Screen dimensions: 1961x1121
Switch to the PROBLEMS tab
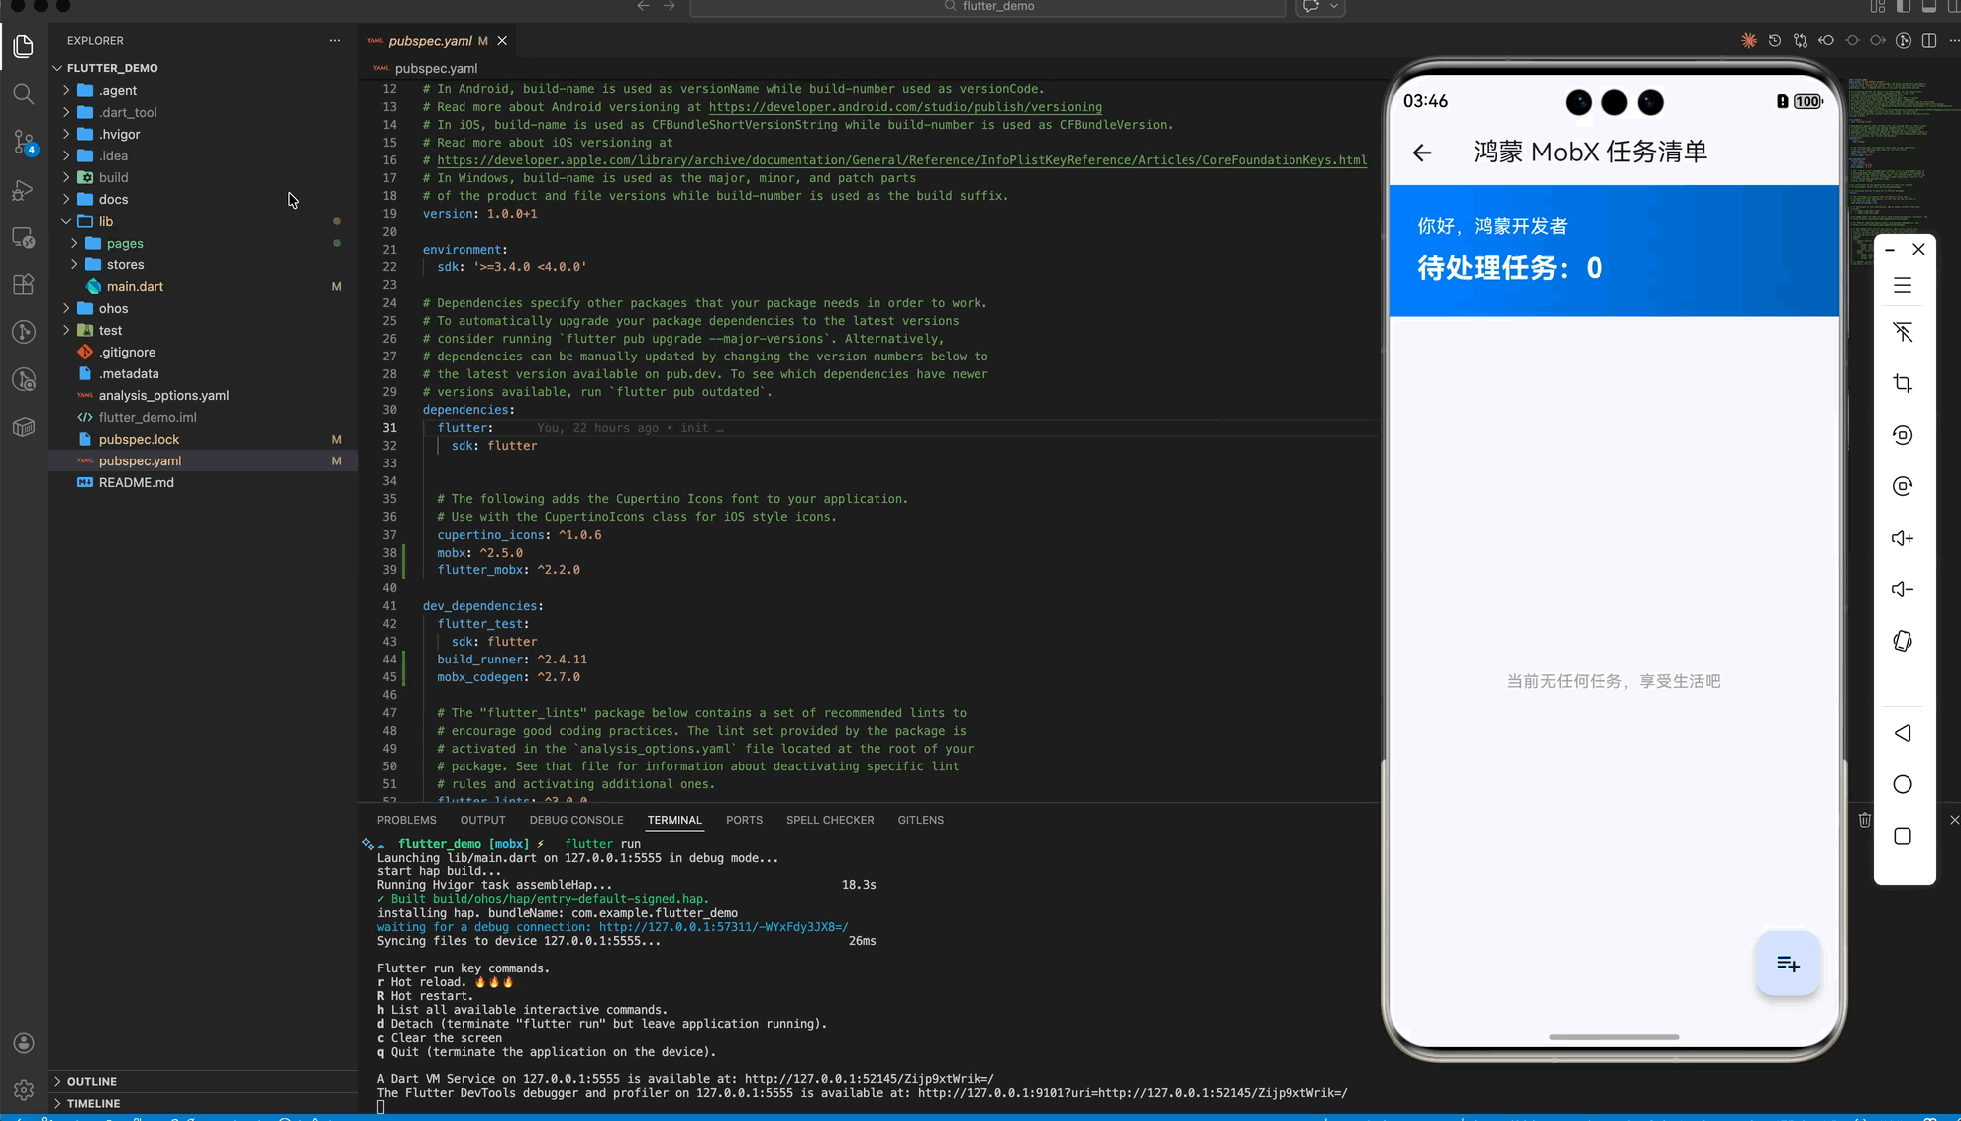[406, 820]
